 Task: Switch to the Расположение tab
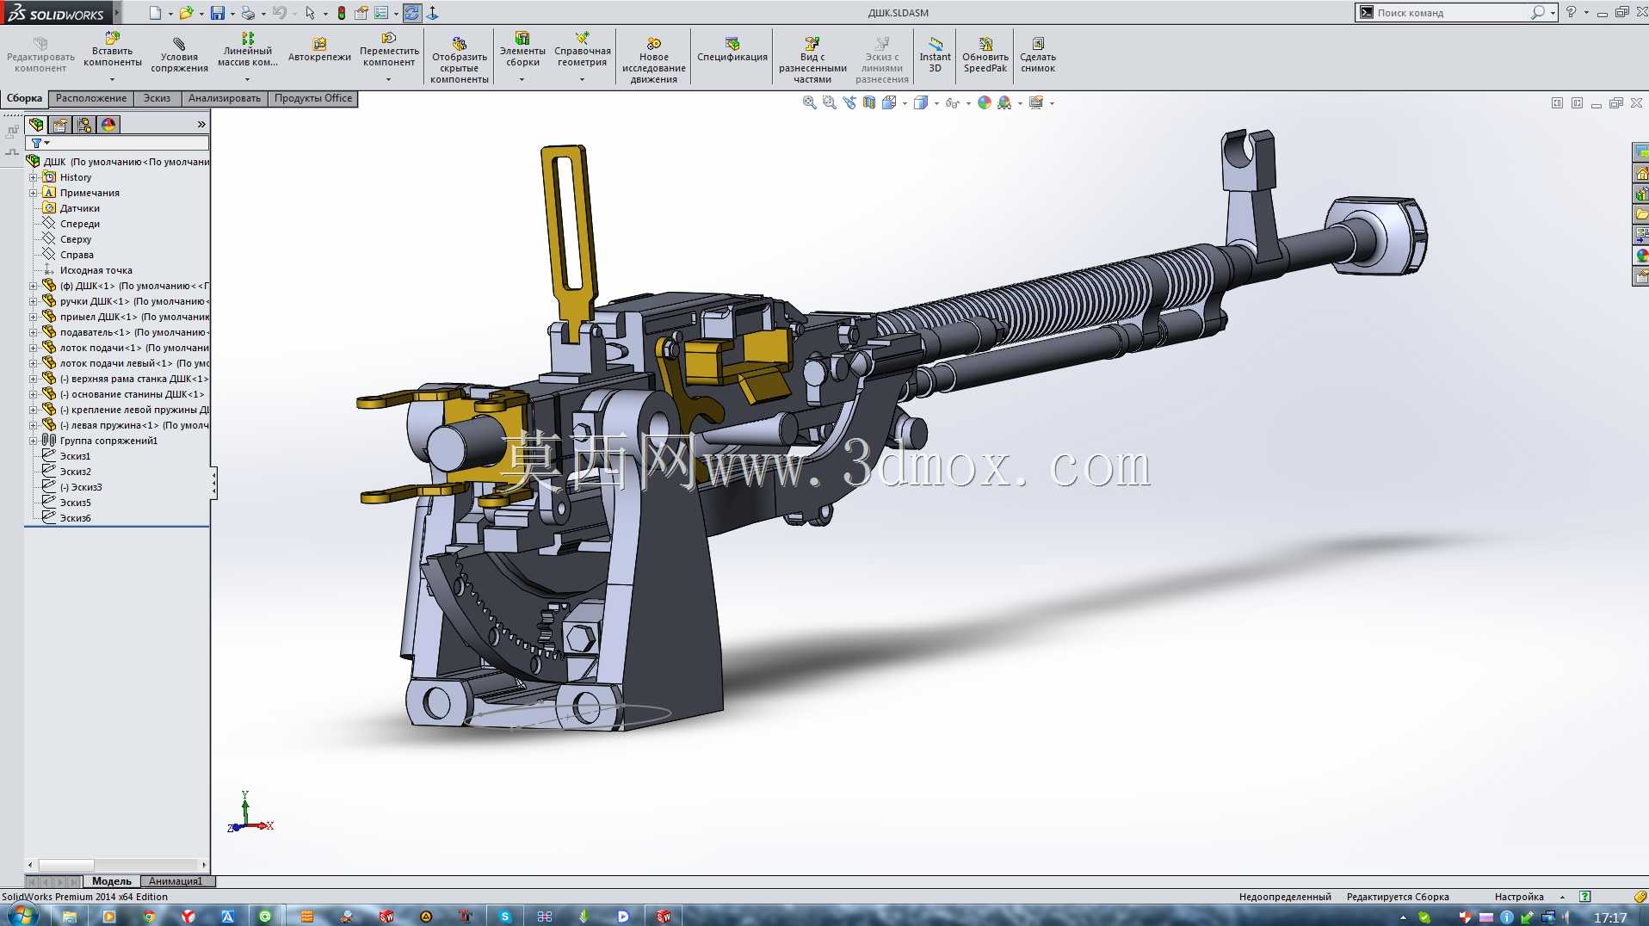point(91,98)
